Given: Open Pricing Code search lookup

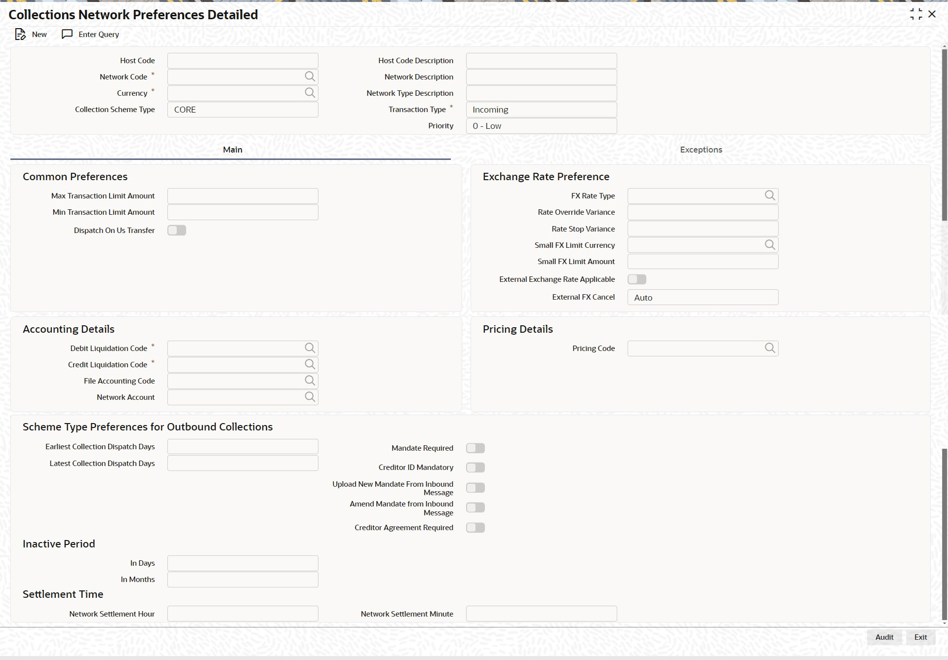Looking at the screenshot, I should (x=770, y=348).
